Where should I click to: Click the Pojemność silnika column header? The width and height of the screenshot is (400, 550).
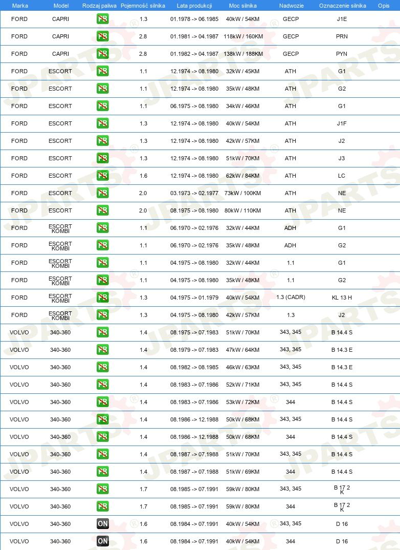[x=143, y=6]
